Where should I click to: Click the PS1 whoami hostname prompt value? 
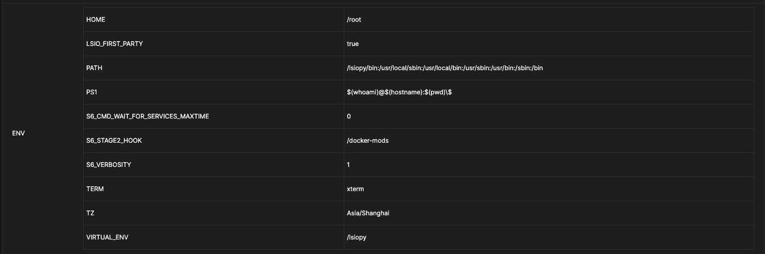coord(399,92)
